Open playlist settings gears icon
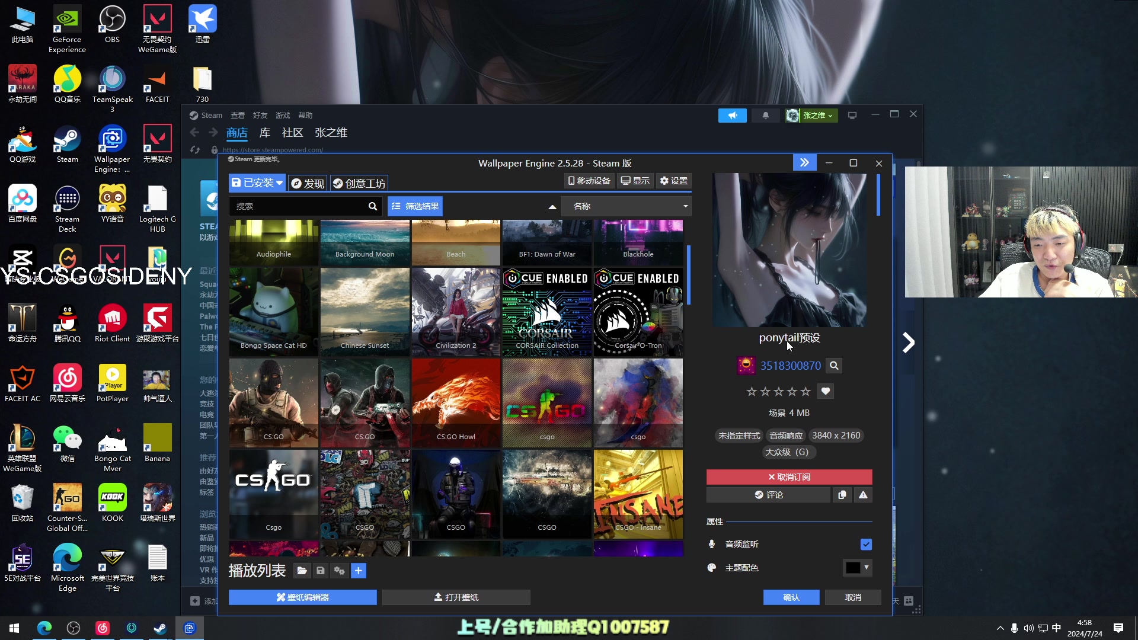The image size is (1138, 640). pos(339,571)
